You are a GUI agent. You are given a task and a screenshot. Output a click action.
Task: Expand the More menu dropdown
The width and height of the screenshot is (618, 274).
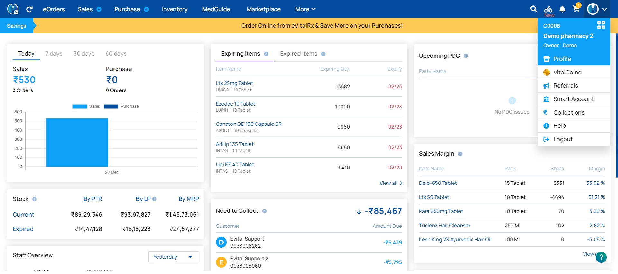pyautogui.click(x=305, y=9)
